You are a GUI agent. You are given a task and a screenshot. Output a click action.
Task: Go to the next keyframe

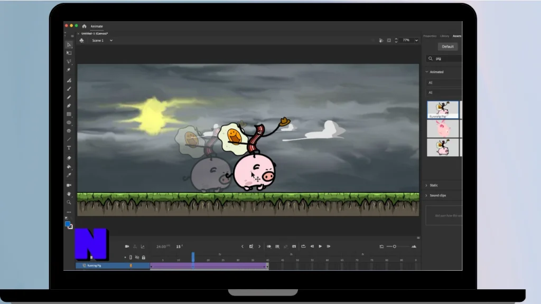pos(259,246)
